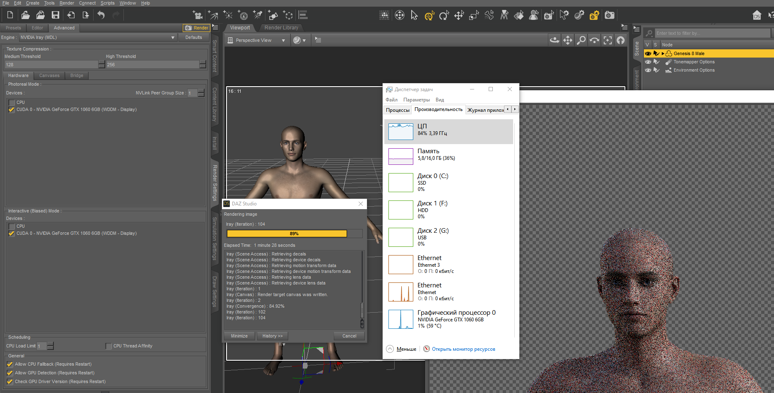
Task: Click the Defaults button in Render Settings
Action: (193, 37)
